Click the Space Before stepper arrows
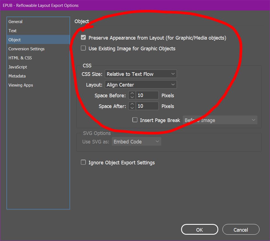This screenshot has width=270, height=241. 132,95
